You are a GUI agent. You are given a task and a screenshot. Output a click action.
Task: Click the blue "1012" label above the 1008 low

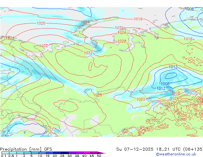click(173, 67)
